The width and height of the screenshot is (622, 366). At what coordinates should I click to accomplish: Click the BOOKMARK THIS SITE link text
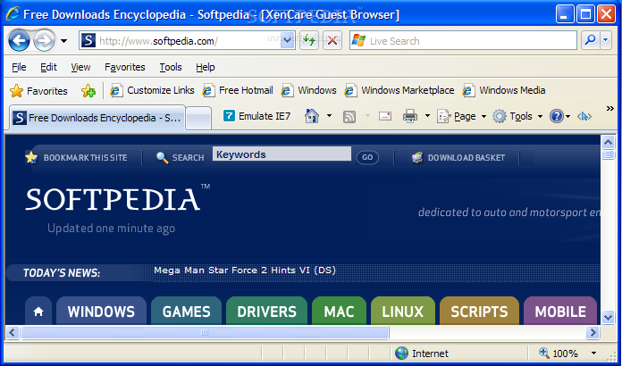pos(85,158)
